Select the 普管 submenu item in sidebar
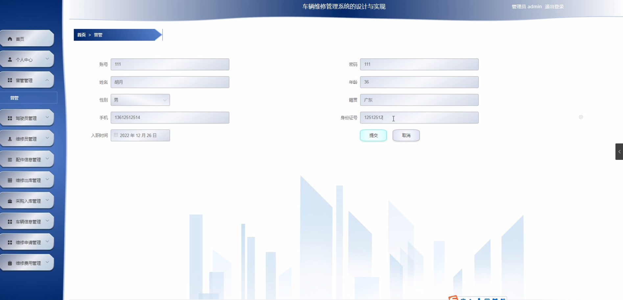623x300 pixels. click(29, 98)
